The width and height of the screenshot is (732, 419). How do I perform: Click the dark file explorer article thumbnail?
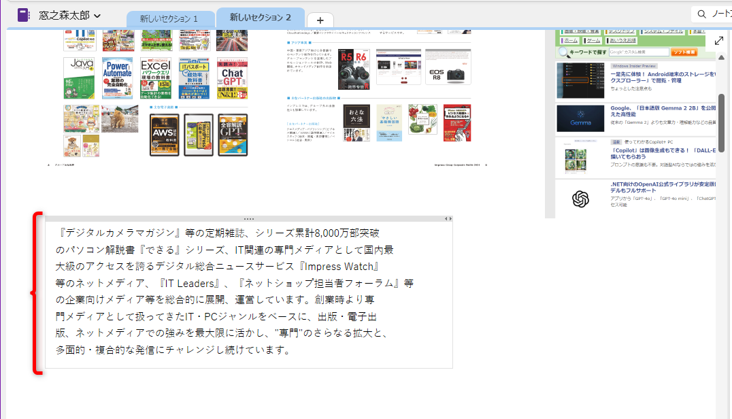point(580,80)
